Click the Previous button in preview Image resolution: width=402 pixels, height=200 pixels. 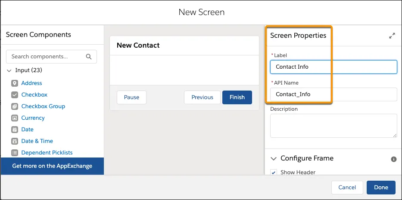[202, 97]
